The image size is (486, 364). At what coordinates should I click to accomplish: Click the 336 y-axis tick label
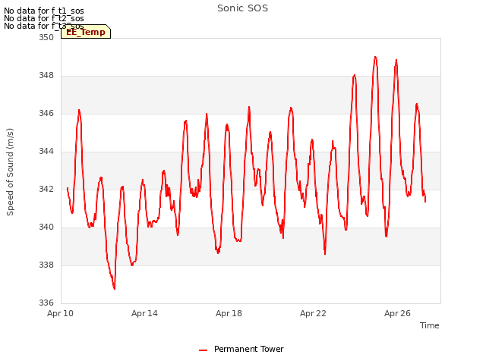point(46,303)
